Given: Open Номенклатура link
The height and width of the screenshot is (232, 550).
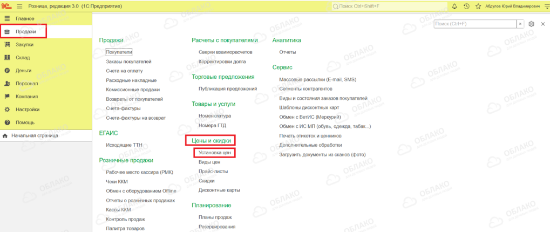Looking at the screenshot, I should pyautogui.click(x=215, y=115).
